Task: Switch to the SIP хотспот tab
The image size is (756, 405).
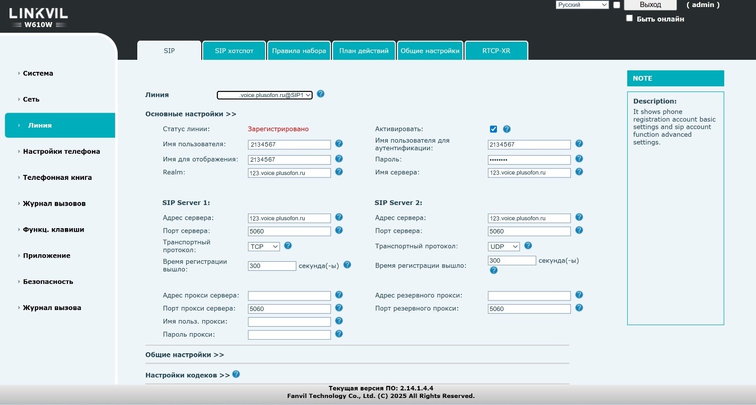Action: pos(234,51)
